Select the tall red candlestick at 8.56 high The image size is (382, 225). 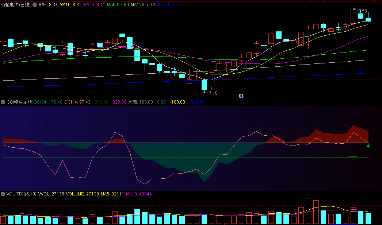pyautogui.click(x=353, y=16)
